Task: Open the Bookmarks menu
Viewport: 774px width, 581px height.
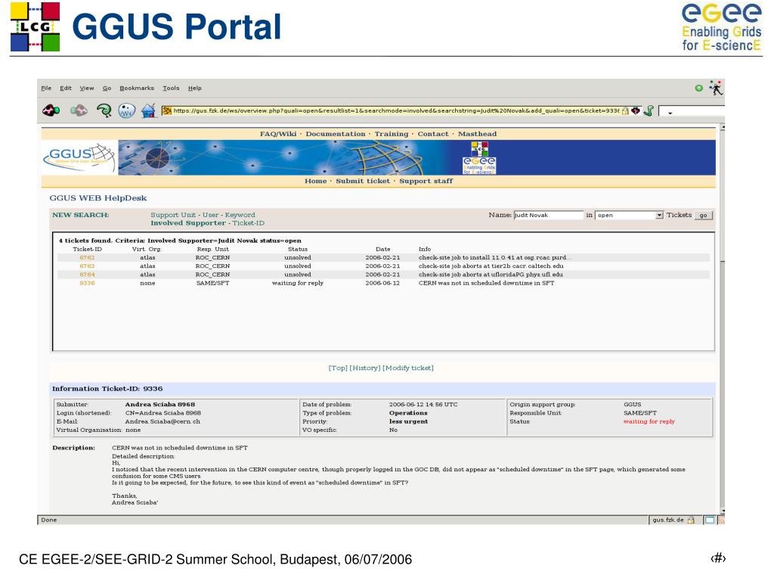Action: point(137,88)
